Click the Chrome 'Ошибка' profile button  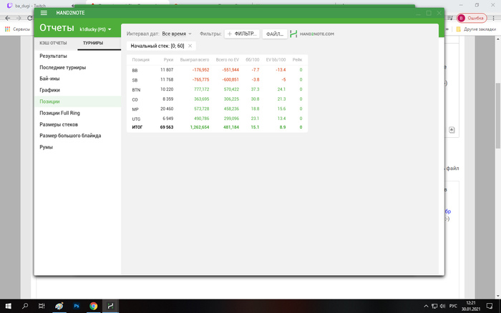point(472,18)
